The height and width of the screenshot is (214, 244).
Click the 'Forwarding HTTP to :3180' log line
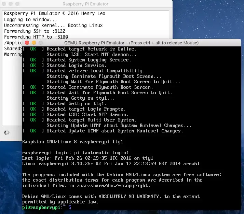36,37
